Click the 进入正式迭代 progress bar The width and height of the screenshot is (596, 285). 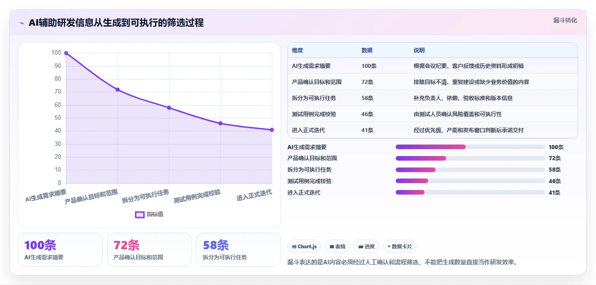470,192
